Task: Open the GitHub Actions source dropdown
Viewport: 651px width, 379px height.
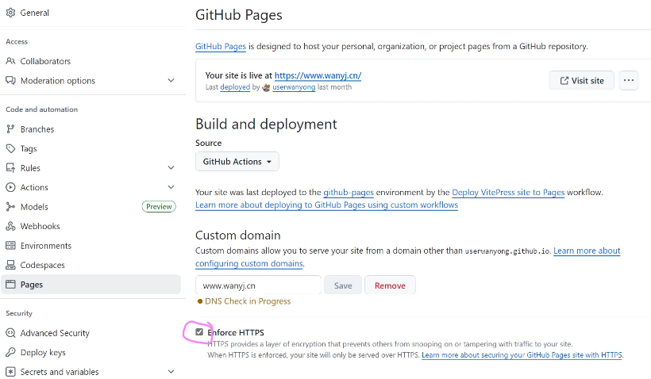Action: coord(237,162)
